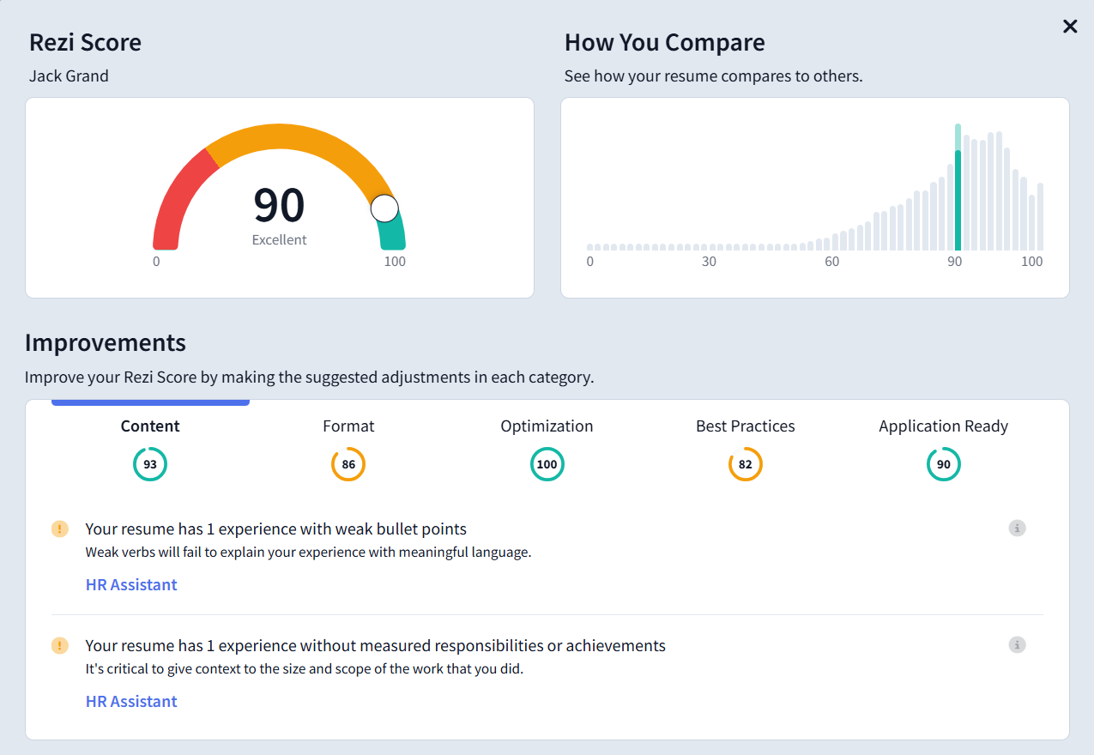The image size is (1094, 755).
Task: Click the 'Excellent' rating label
Action: click(x=279, y=240)
